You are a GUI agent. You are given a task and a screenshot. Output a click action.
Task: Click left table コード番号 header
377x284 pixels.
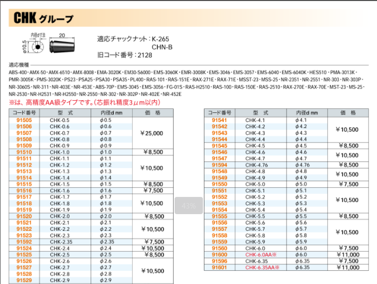pos(24,113)
